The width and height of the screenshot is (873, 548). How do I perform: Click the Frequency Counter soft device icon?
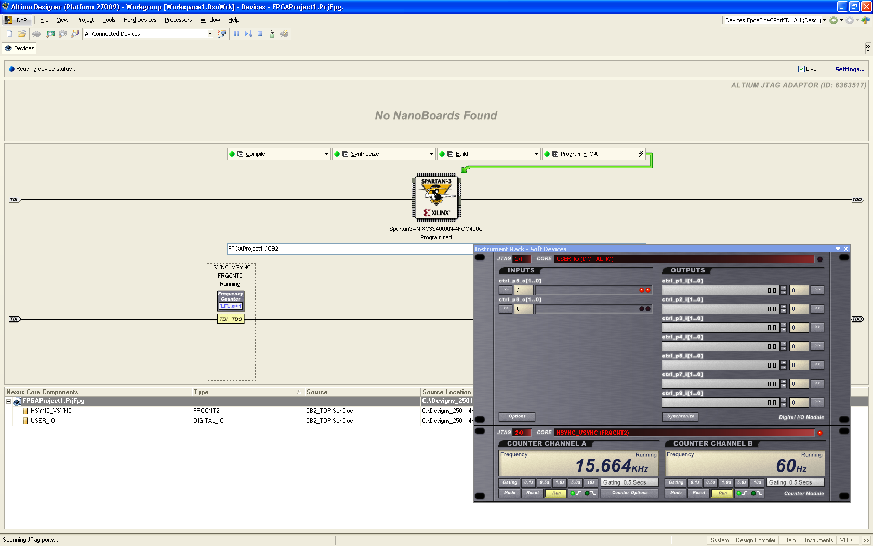[x=230, y=301]
